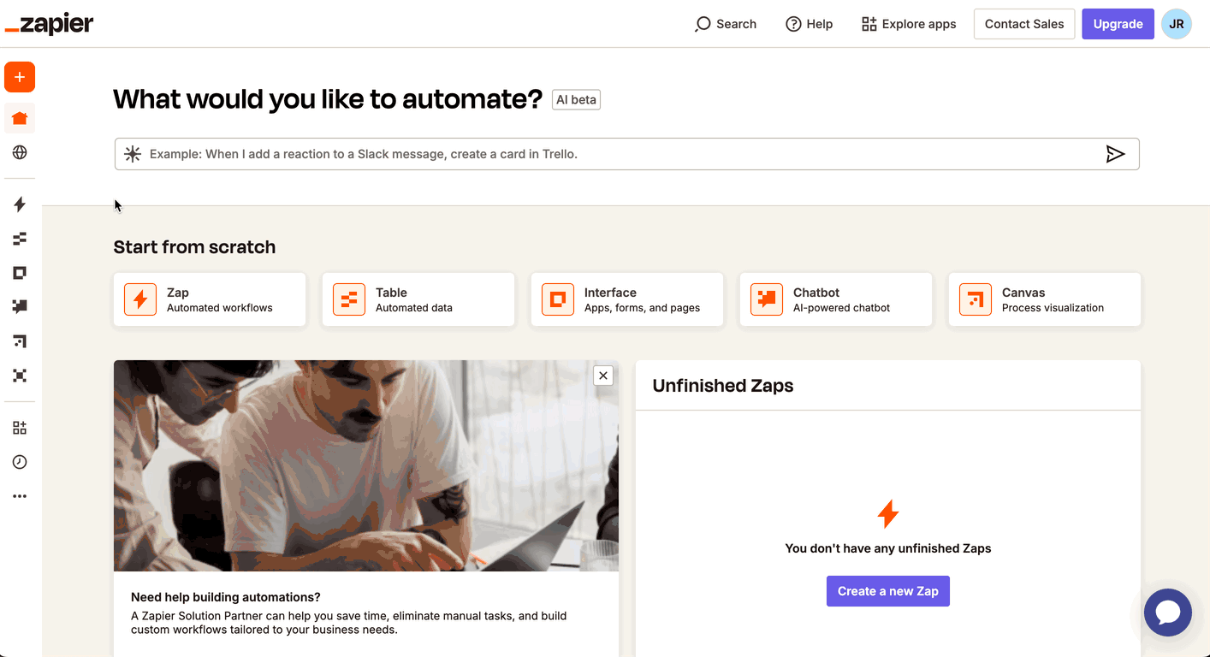Viewport: 1210px width, 657px height.
Task: Open Tables icon in left sidebar
Action: [20, 239]
